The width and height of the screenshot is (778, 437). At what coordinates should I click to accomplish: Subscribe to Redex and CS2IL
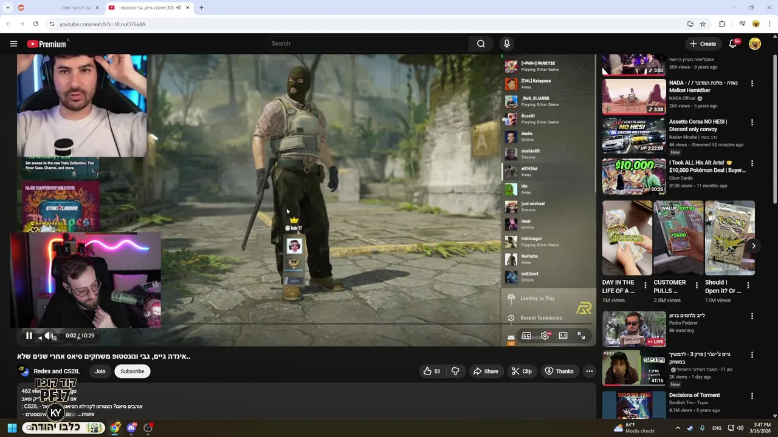[x=132, y=371]
